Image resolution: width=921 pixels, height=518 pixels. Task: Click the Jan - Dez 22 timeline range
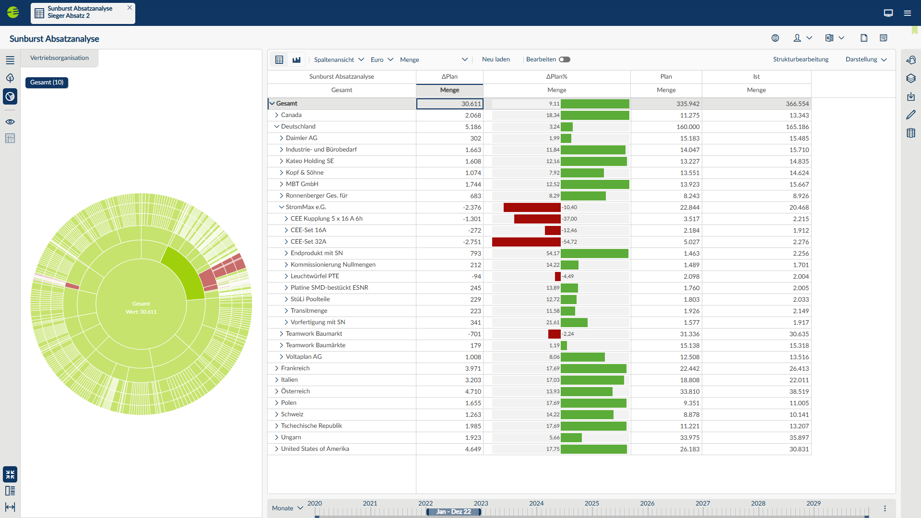(x=453, y=512)
